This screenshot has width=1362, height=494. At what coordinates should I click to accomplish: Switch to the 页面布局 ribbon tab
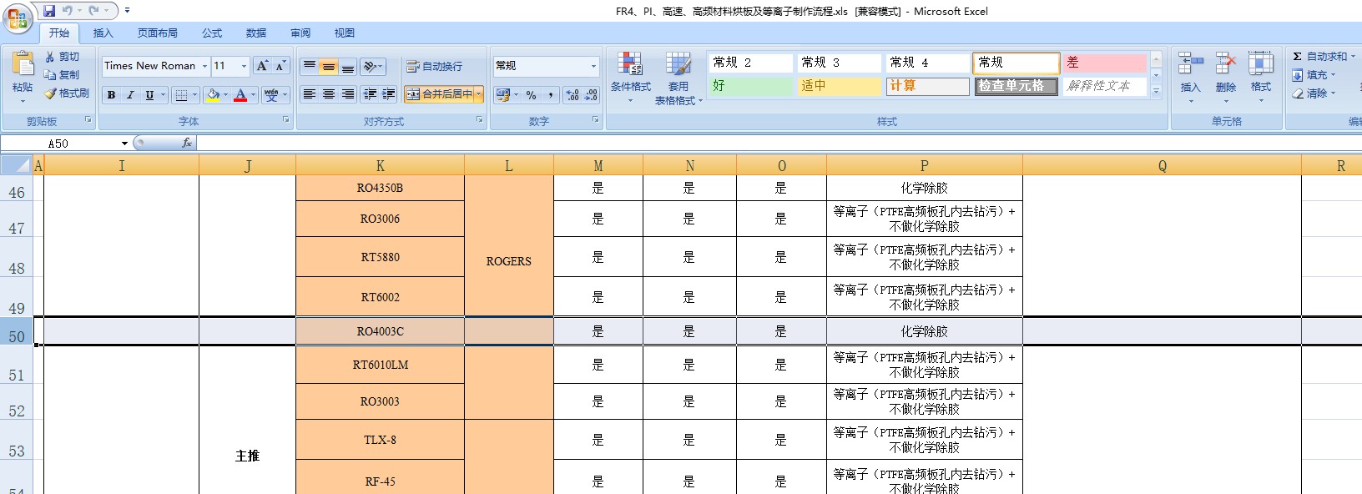[x=158, y=33]
